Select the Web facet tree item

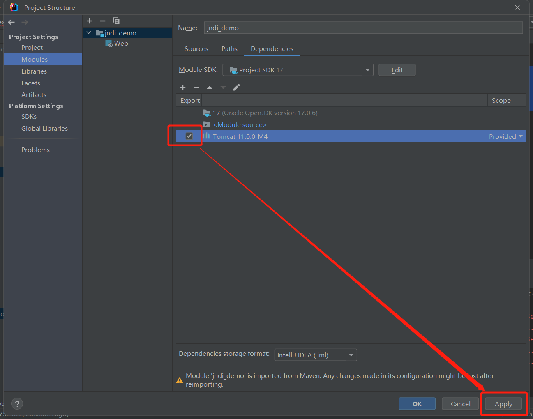tap(117, 44)
